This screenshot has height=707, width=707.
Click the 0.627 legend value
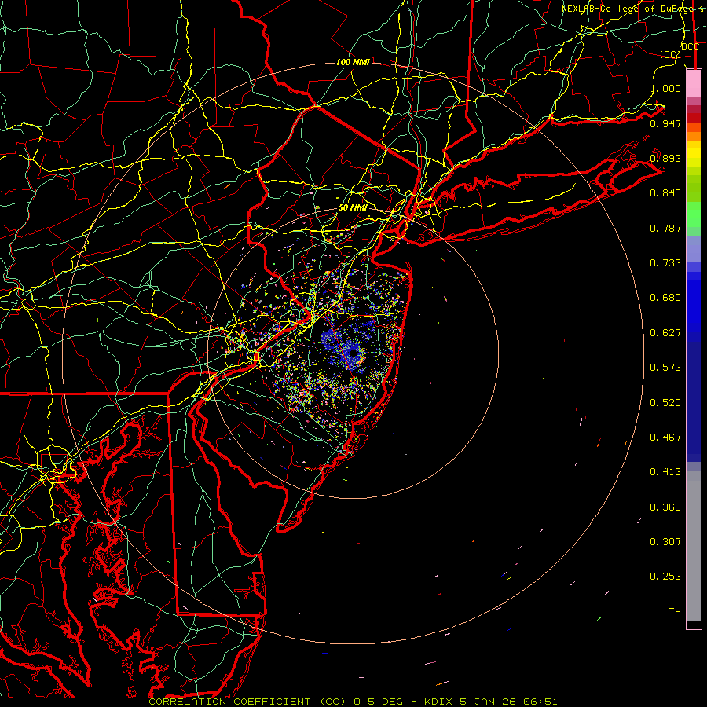click(665, 333)
